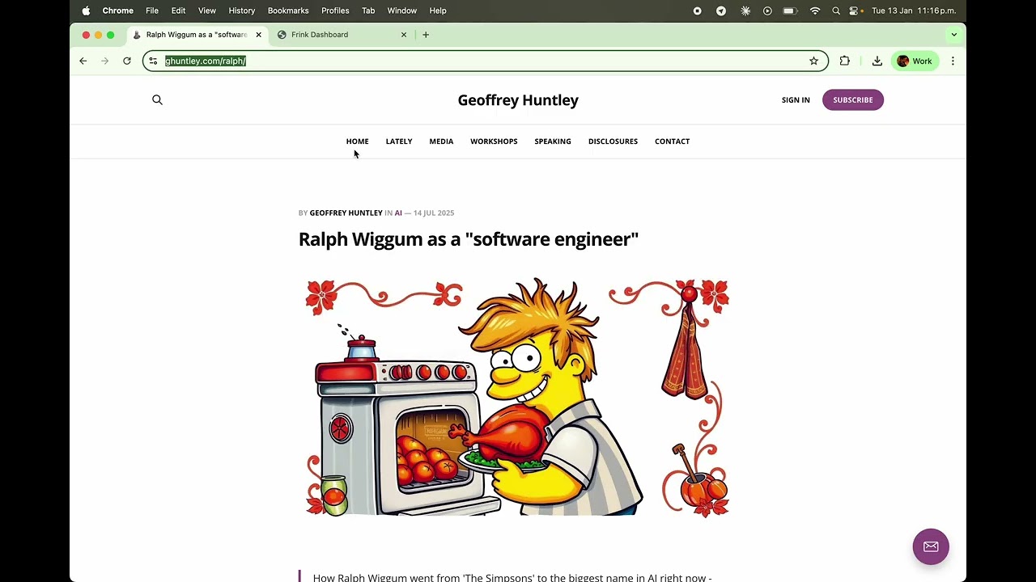Click the sunburst menu bar icon
This screenshot has height=582, width=1036.
pos(745,11)
